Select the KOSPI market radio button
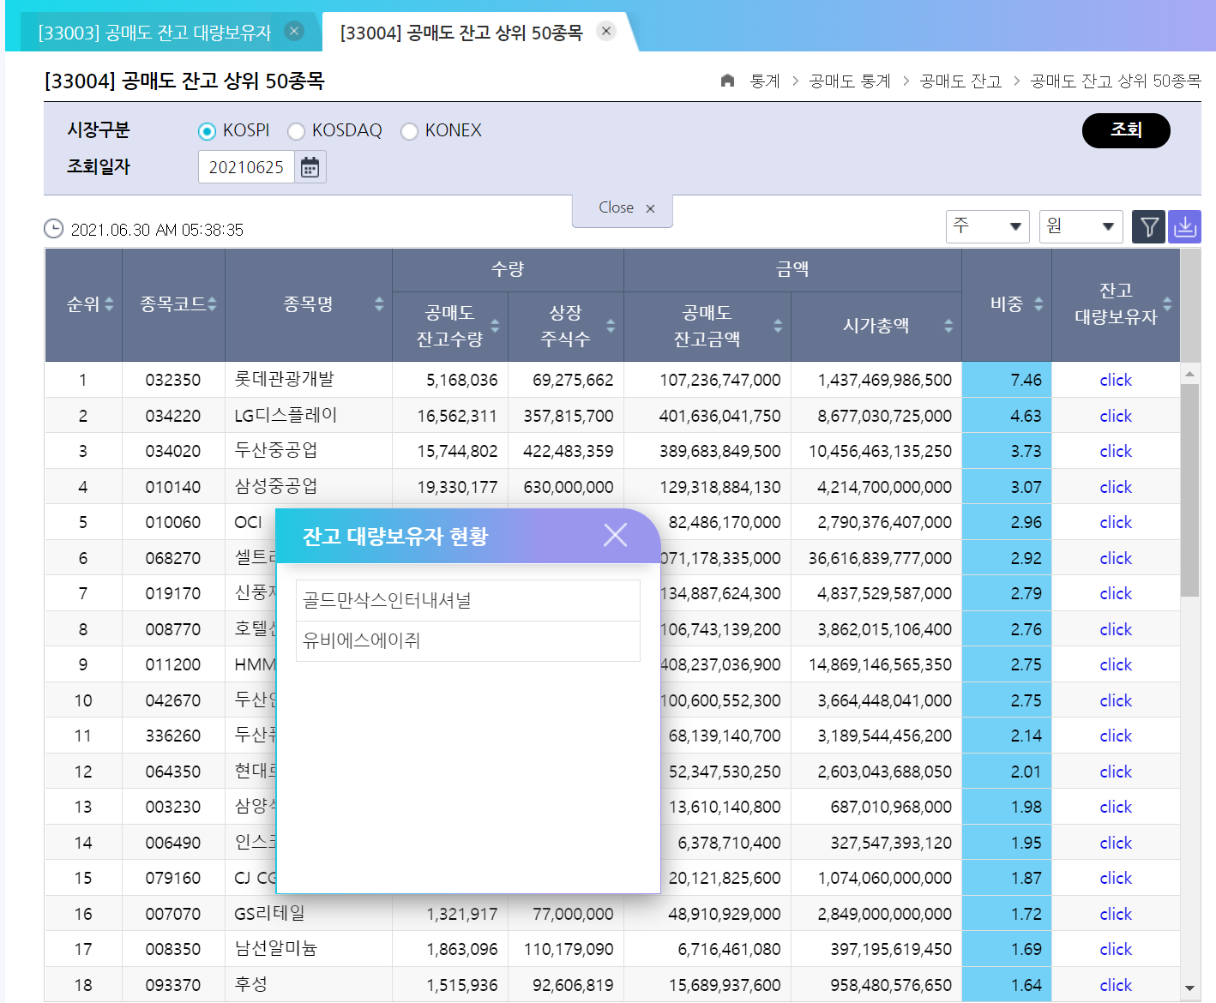The height and width of the screenshot is (1003, 1216). pyautogui.click(x=207, y=131)
